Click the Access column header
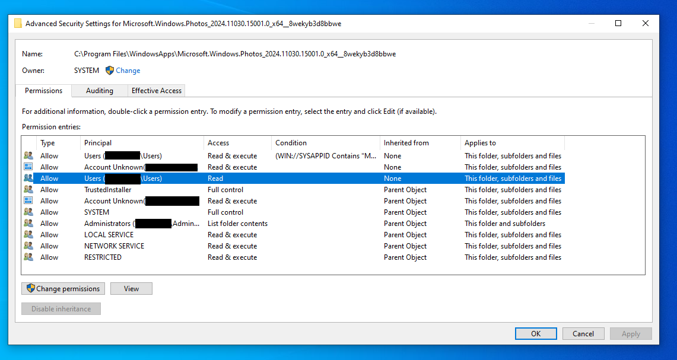The width and height of the screenshot is (677, 360). 218,143
